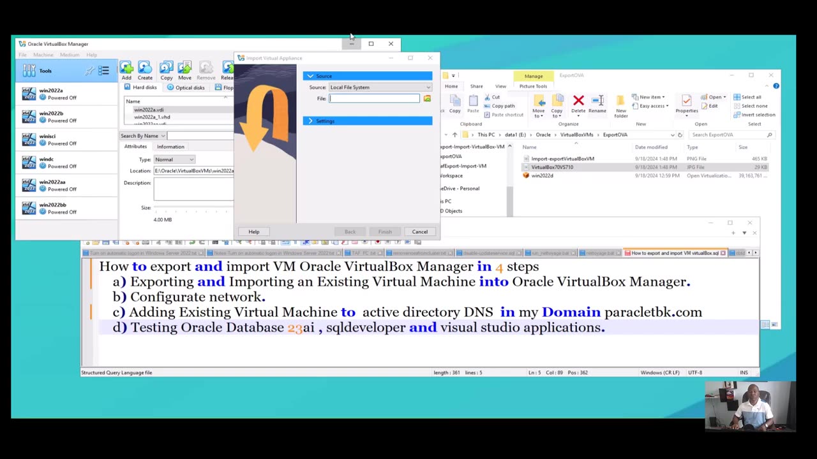Click the Refresh icon next to Explorer address
The height and width of the screenshot is (459, 817).
(680, 135)
